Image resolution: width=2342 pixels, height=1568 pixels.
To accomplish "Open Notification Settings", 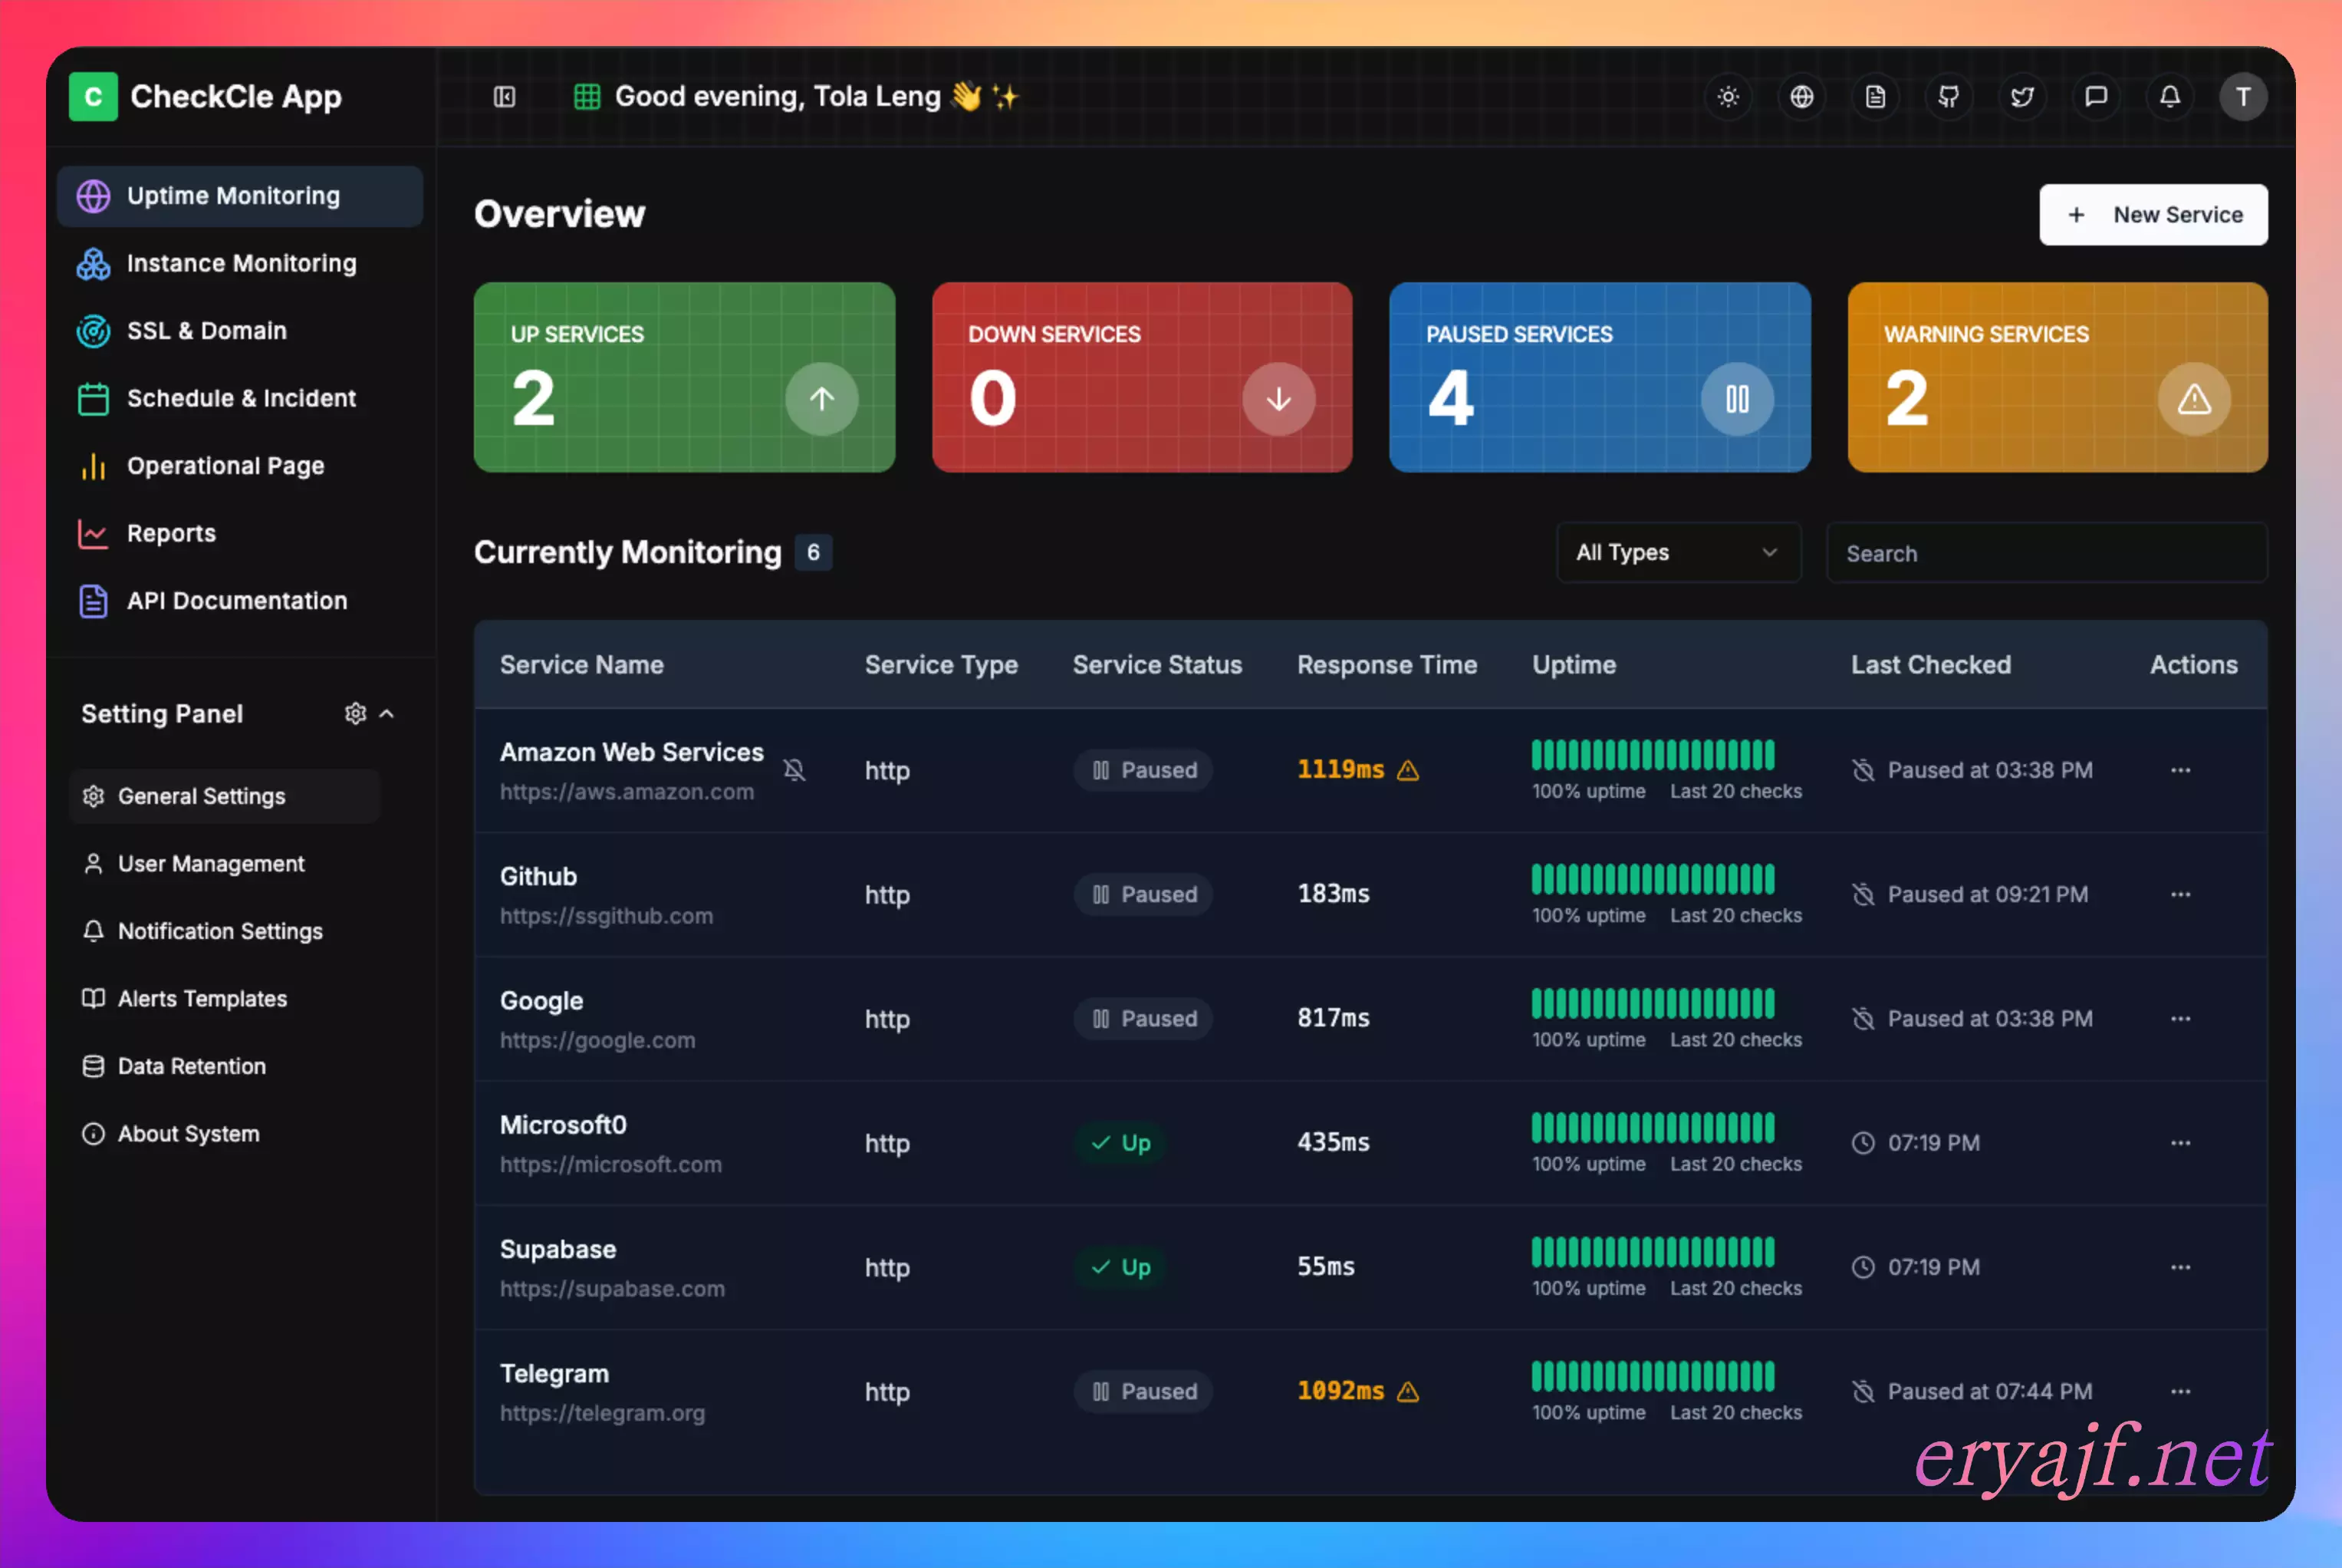I will [225, 931].
